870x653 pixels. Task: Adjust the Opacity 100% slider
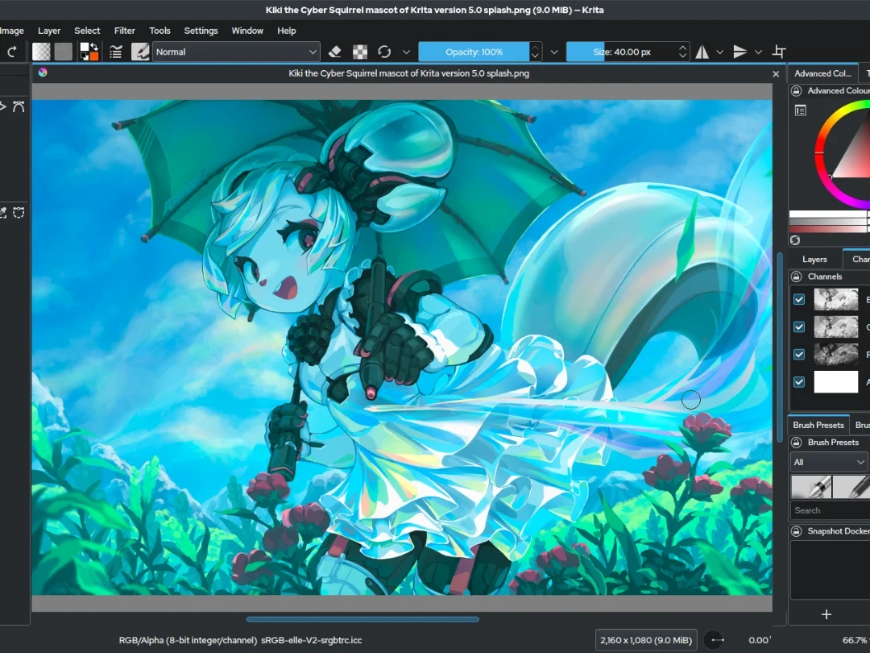[x=474, y=52]
